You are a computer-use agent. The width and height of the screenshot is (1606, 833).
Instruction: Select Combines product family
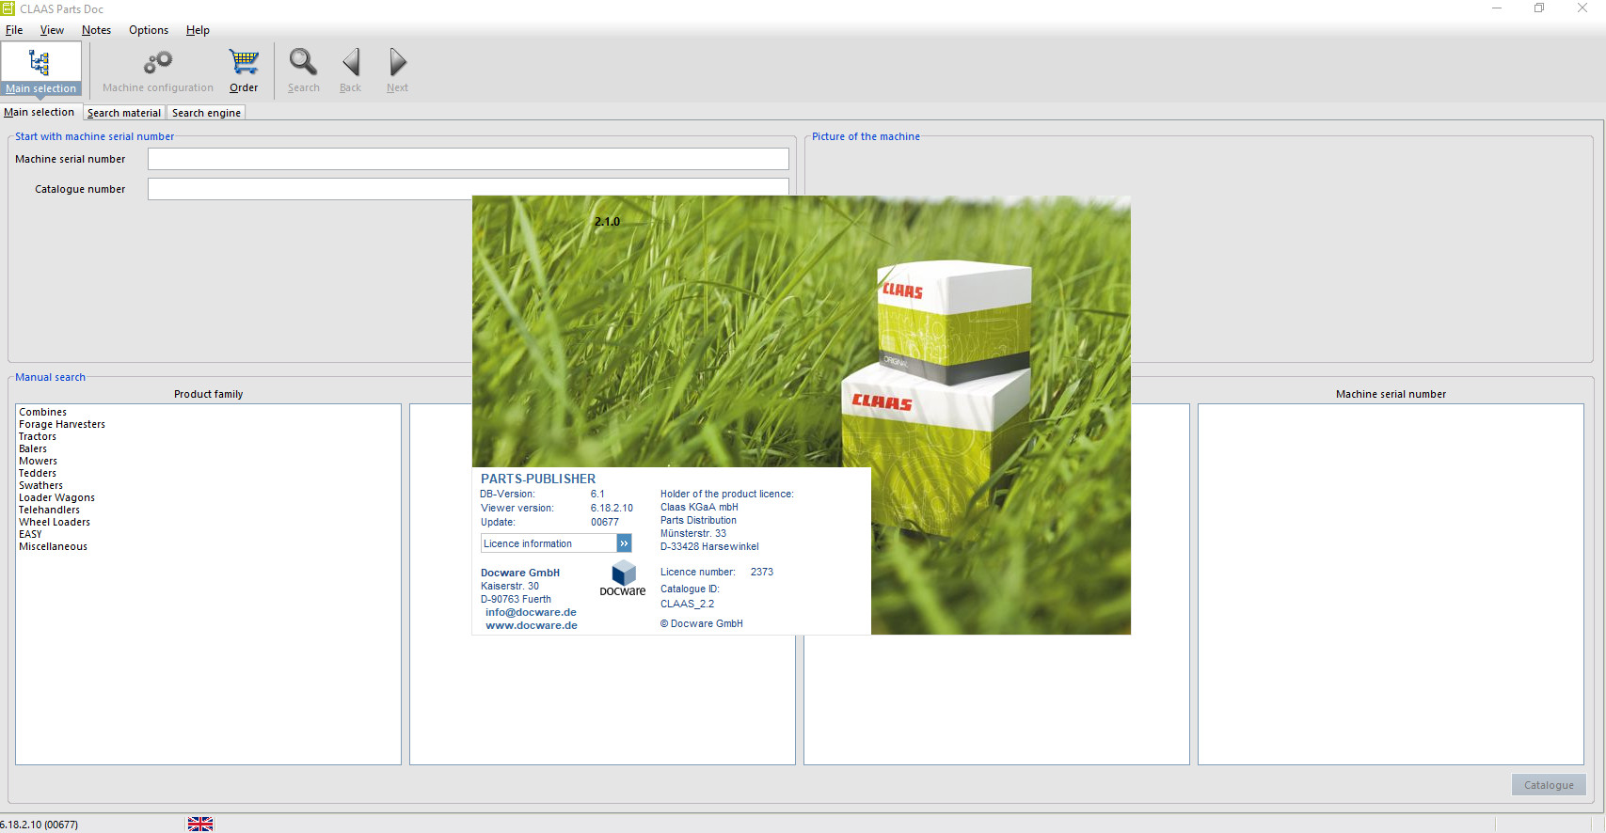click(43, 412)
